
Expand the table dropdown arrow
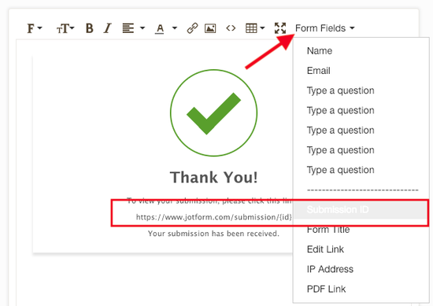[x=262, y=28]
